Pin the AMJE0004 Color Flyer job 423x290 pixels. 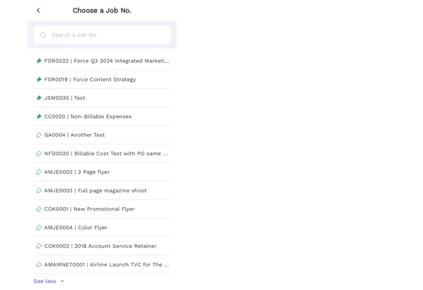39,227
